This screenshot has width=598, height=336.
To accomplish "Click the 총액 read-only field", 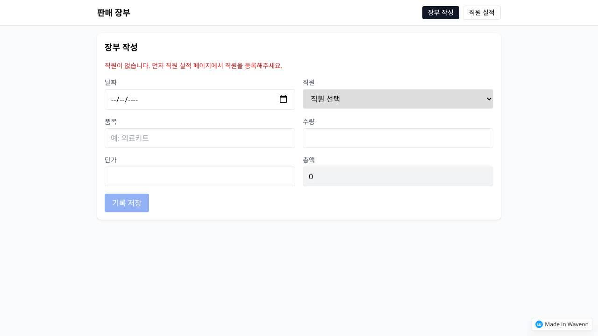I will (x=398, y=176).
